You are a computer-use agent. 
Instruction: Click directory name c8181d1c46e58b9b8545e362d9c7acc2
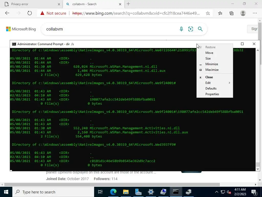click(x=123, y=161)
